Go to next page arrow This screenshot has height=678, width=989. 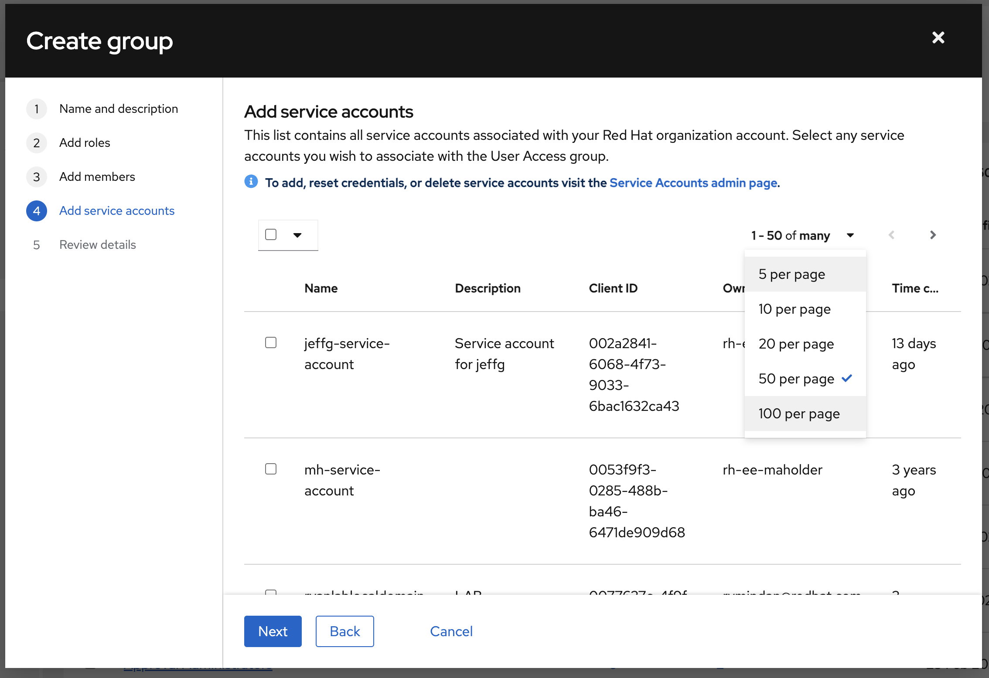click(x=933, y=235)
